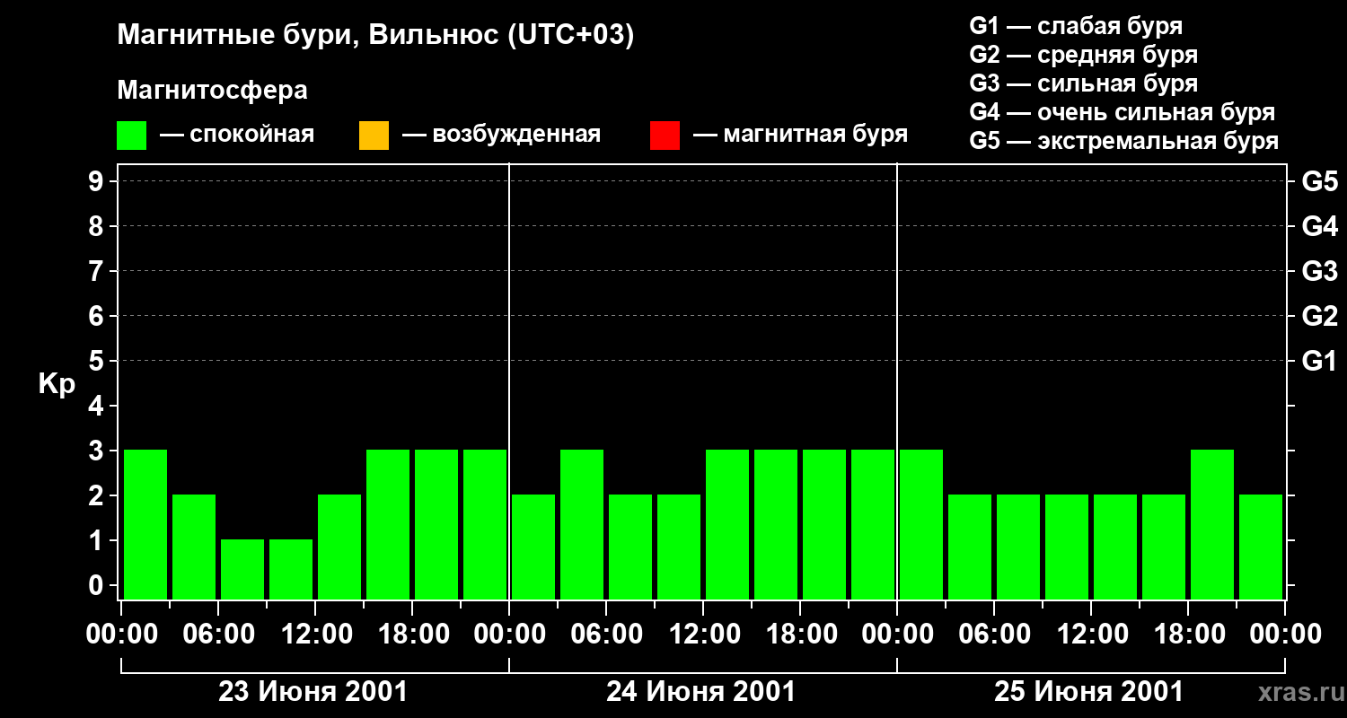Click the 'G3 — сильная буря' legend line

pos(1083,83)
